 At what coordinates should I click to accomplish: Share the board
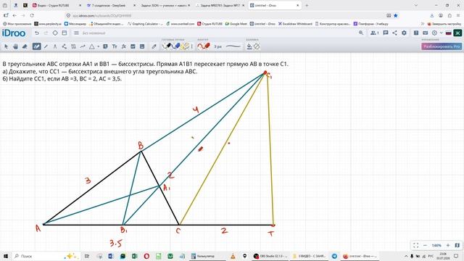click(394, 33)
